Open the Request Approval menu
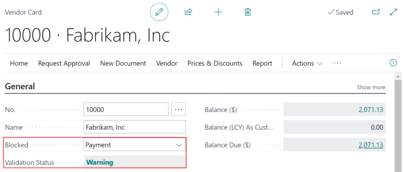 pyautogui.click(x=64, y=63)
